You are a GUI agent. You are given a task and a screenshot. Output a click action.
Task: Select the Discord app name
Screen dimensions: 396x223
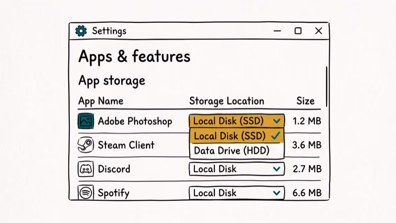coord(114,169)
